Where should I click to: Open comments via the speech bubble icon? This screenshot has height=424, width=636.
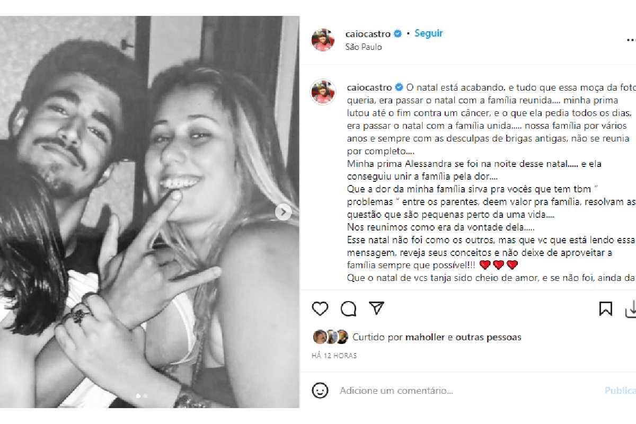348,308
